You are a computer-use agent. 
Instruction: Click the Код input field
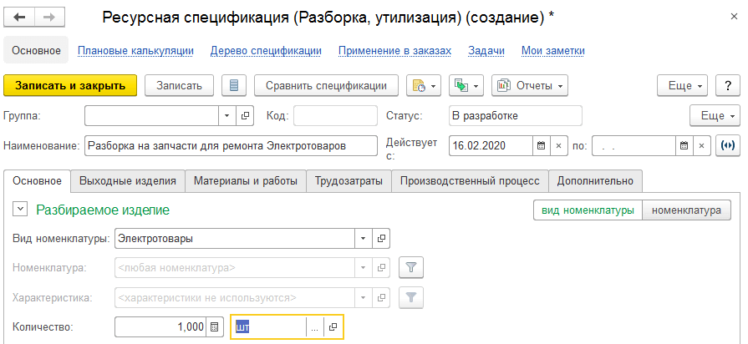pos(335,116)
